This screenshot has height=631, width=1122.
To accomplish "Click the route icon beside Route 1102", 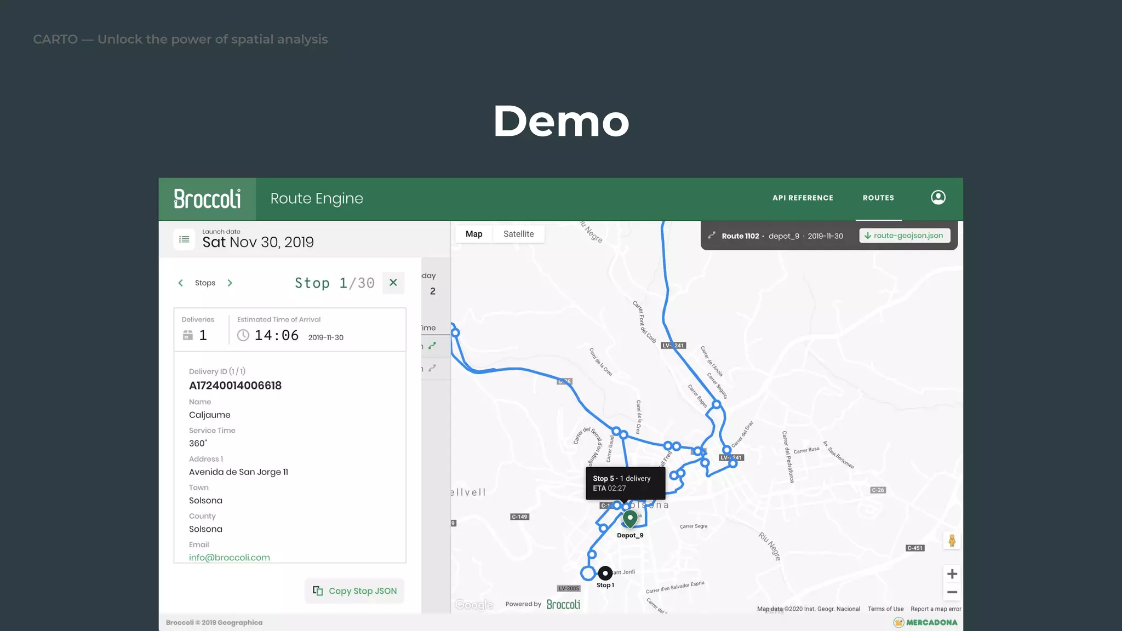I will point(712,236).
